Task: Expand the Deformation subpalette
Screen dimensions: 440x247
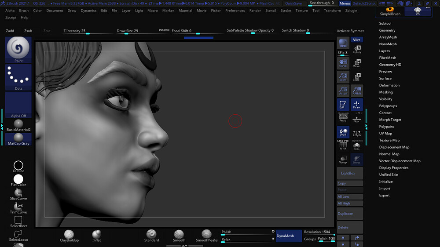Action: click(389, 85)
